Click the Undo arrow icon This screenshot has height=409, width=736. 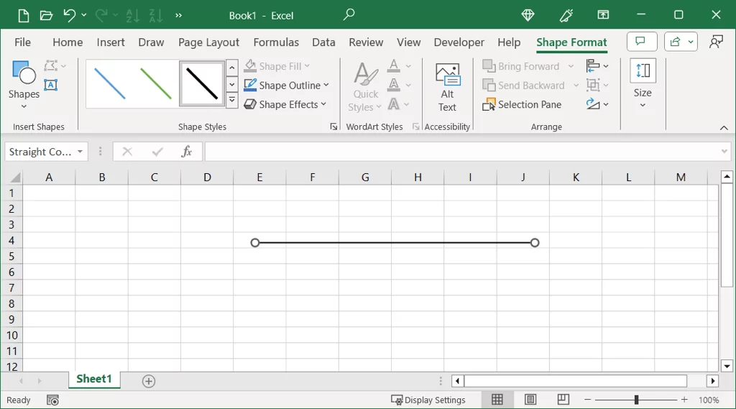pos(69,15)
